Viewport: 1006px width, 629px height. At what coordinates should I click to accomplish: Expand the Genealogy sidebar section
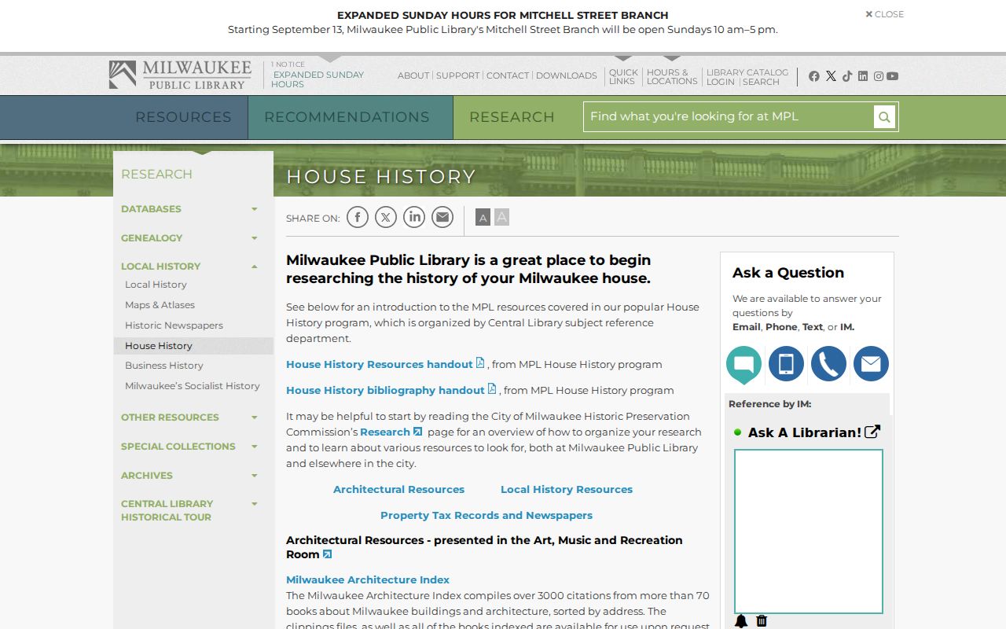254,238
